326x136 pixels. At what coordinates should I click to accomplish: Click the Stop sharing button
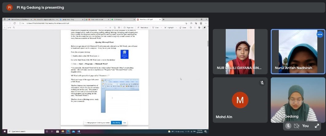[x=116, y=123]
